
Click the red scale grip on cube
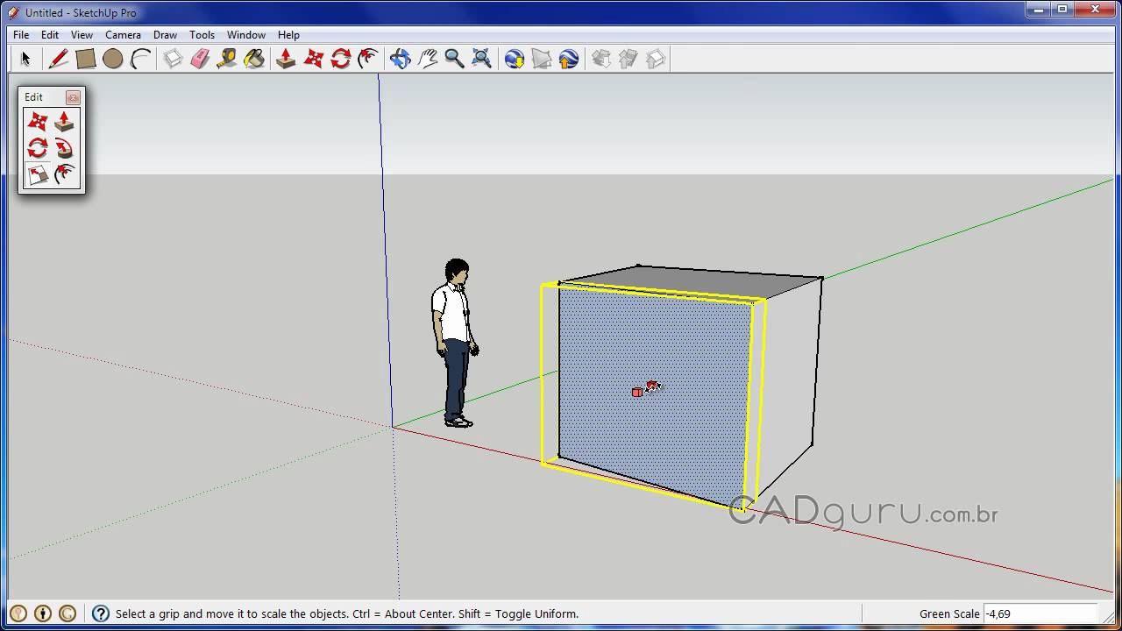637,392
